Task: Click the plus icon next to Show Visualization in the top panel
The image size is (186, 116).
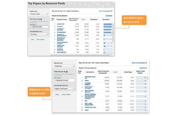Action: (x=111, y=11)
